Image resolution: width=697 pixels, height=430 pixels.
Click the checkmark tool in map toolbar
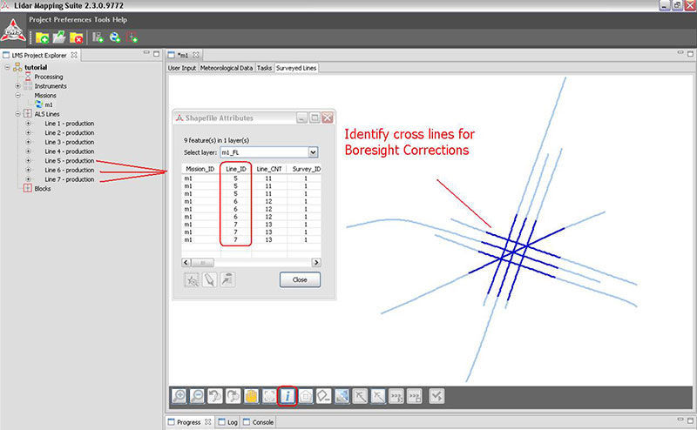[x=437, y=396]
